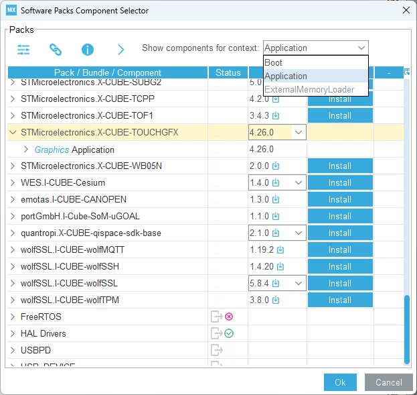Install the quantropi qispace-sdk-base pack
The height and width of the screenshot is (395, 417).
pos(340,233)
